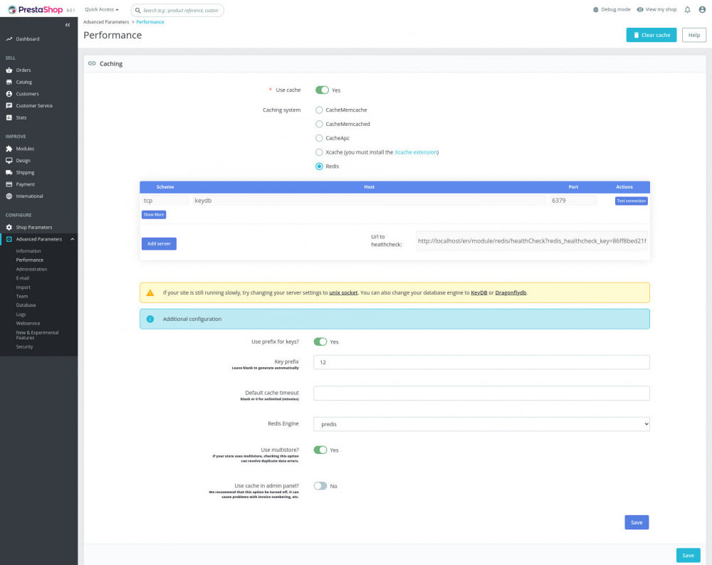Open the Administration submenu item

click(x=31, y=269)
